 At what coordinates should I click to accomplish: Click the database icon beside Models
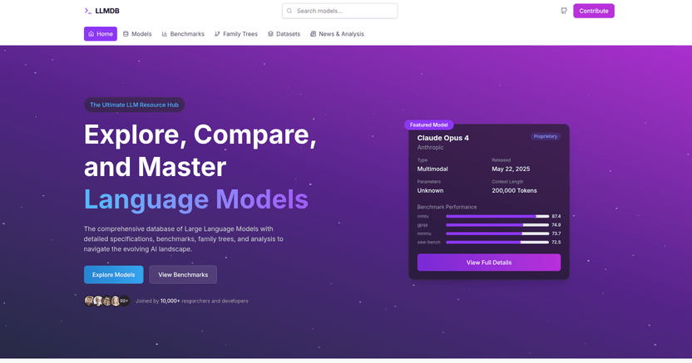tap(126, 34)
